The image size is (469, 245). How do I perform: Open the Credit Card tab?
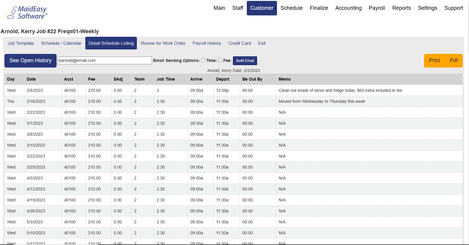[240, 43]
